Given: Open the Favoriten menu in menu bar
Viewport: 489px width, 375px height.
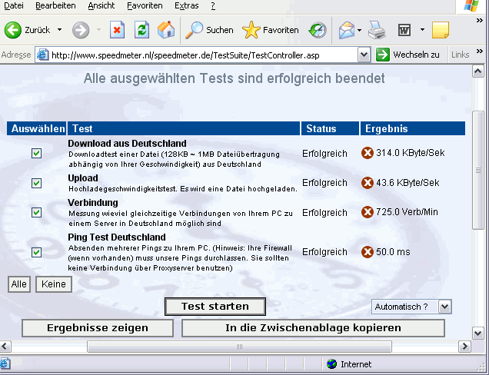Looking at the screenshot, I should [145, 5].
